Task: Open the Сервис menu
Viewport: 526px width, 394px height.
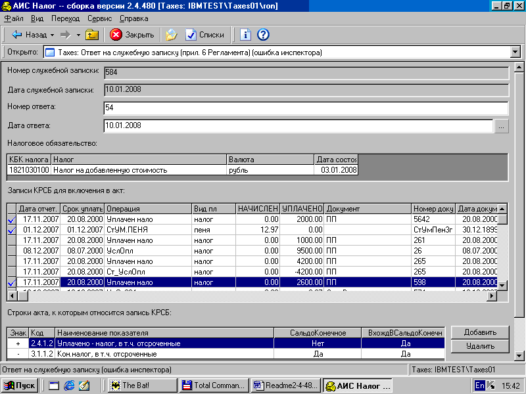Action: click(99, 19)
